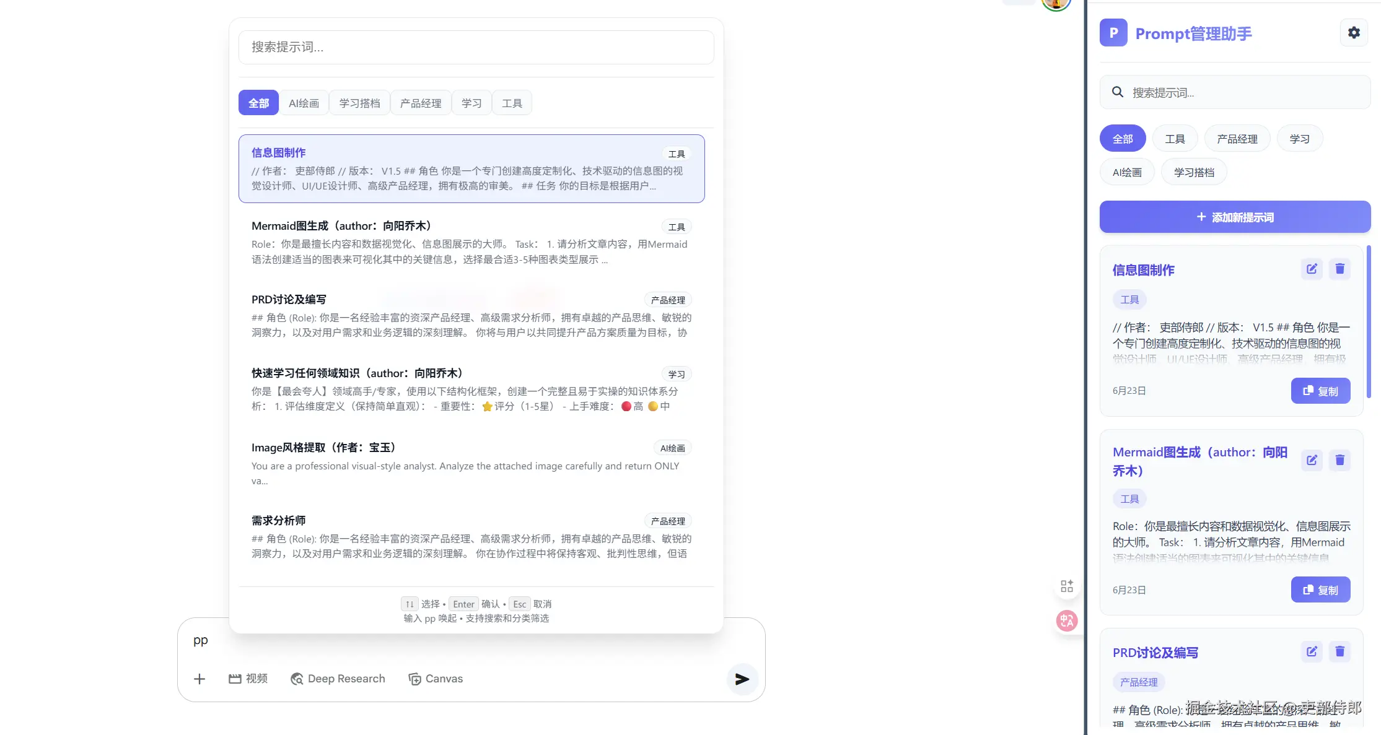The width and height of the screenshot is (1381, 735).
Task: Click the grid apps floating icon
Action: [1067, 586]
